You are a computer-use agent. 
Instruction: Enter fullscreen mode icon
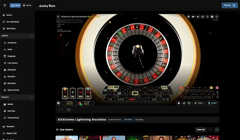(x=61, y=110)
